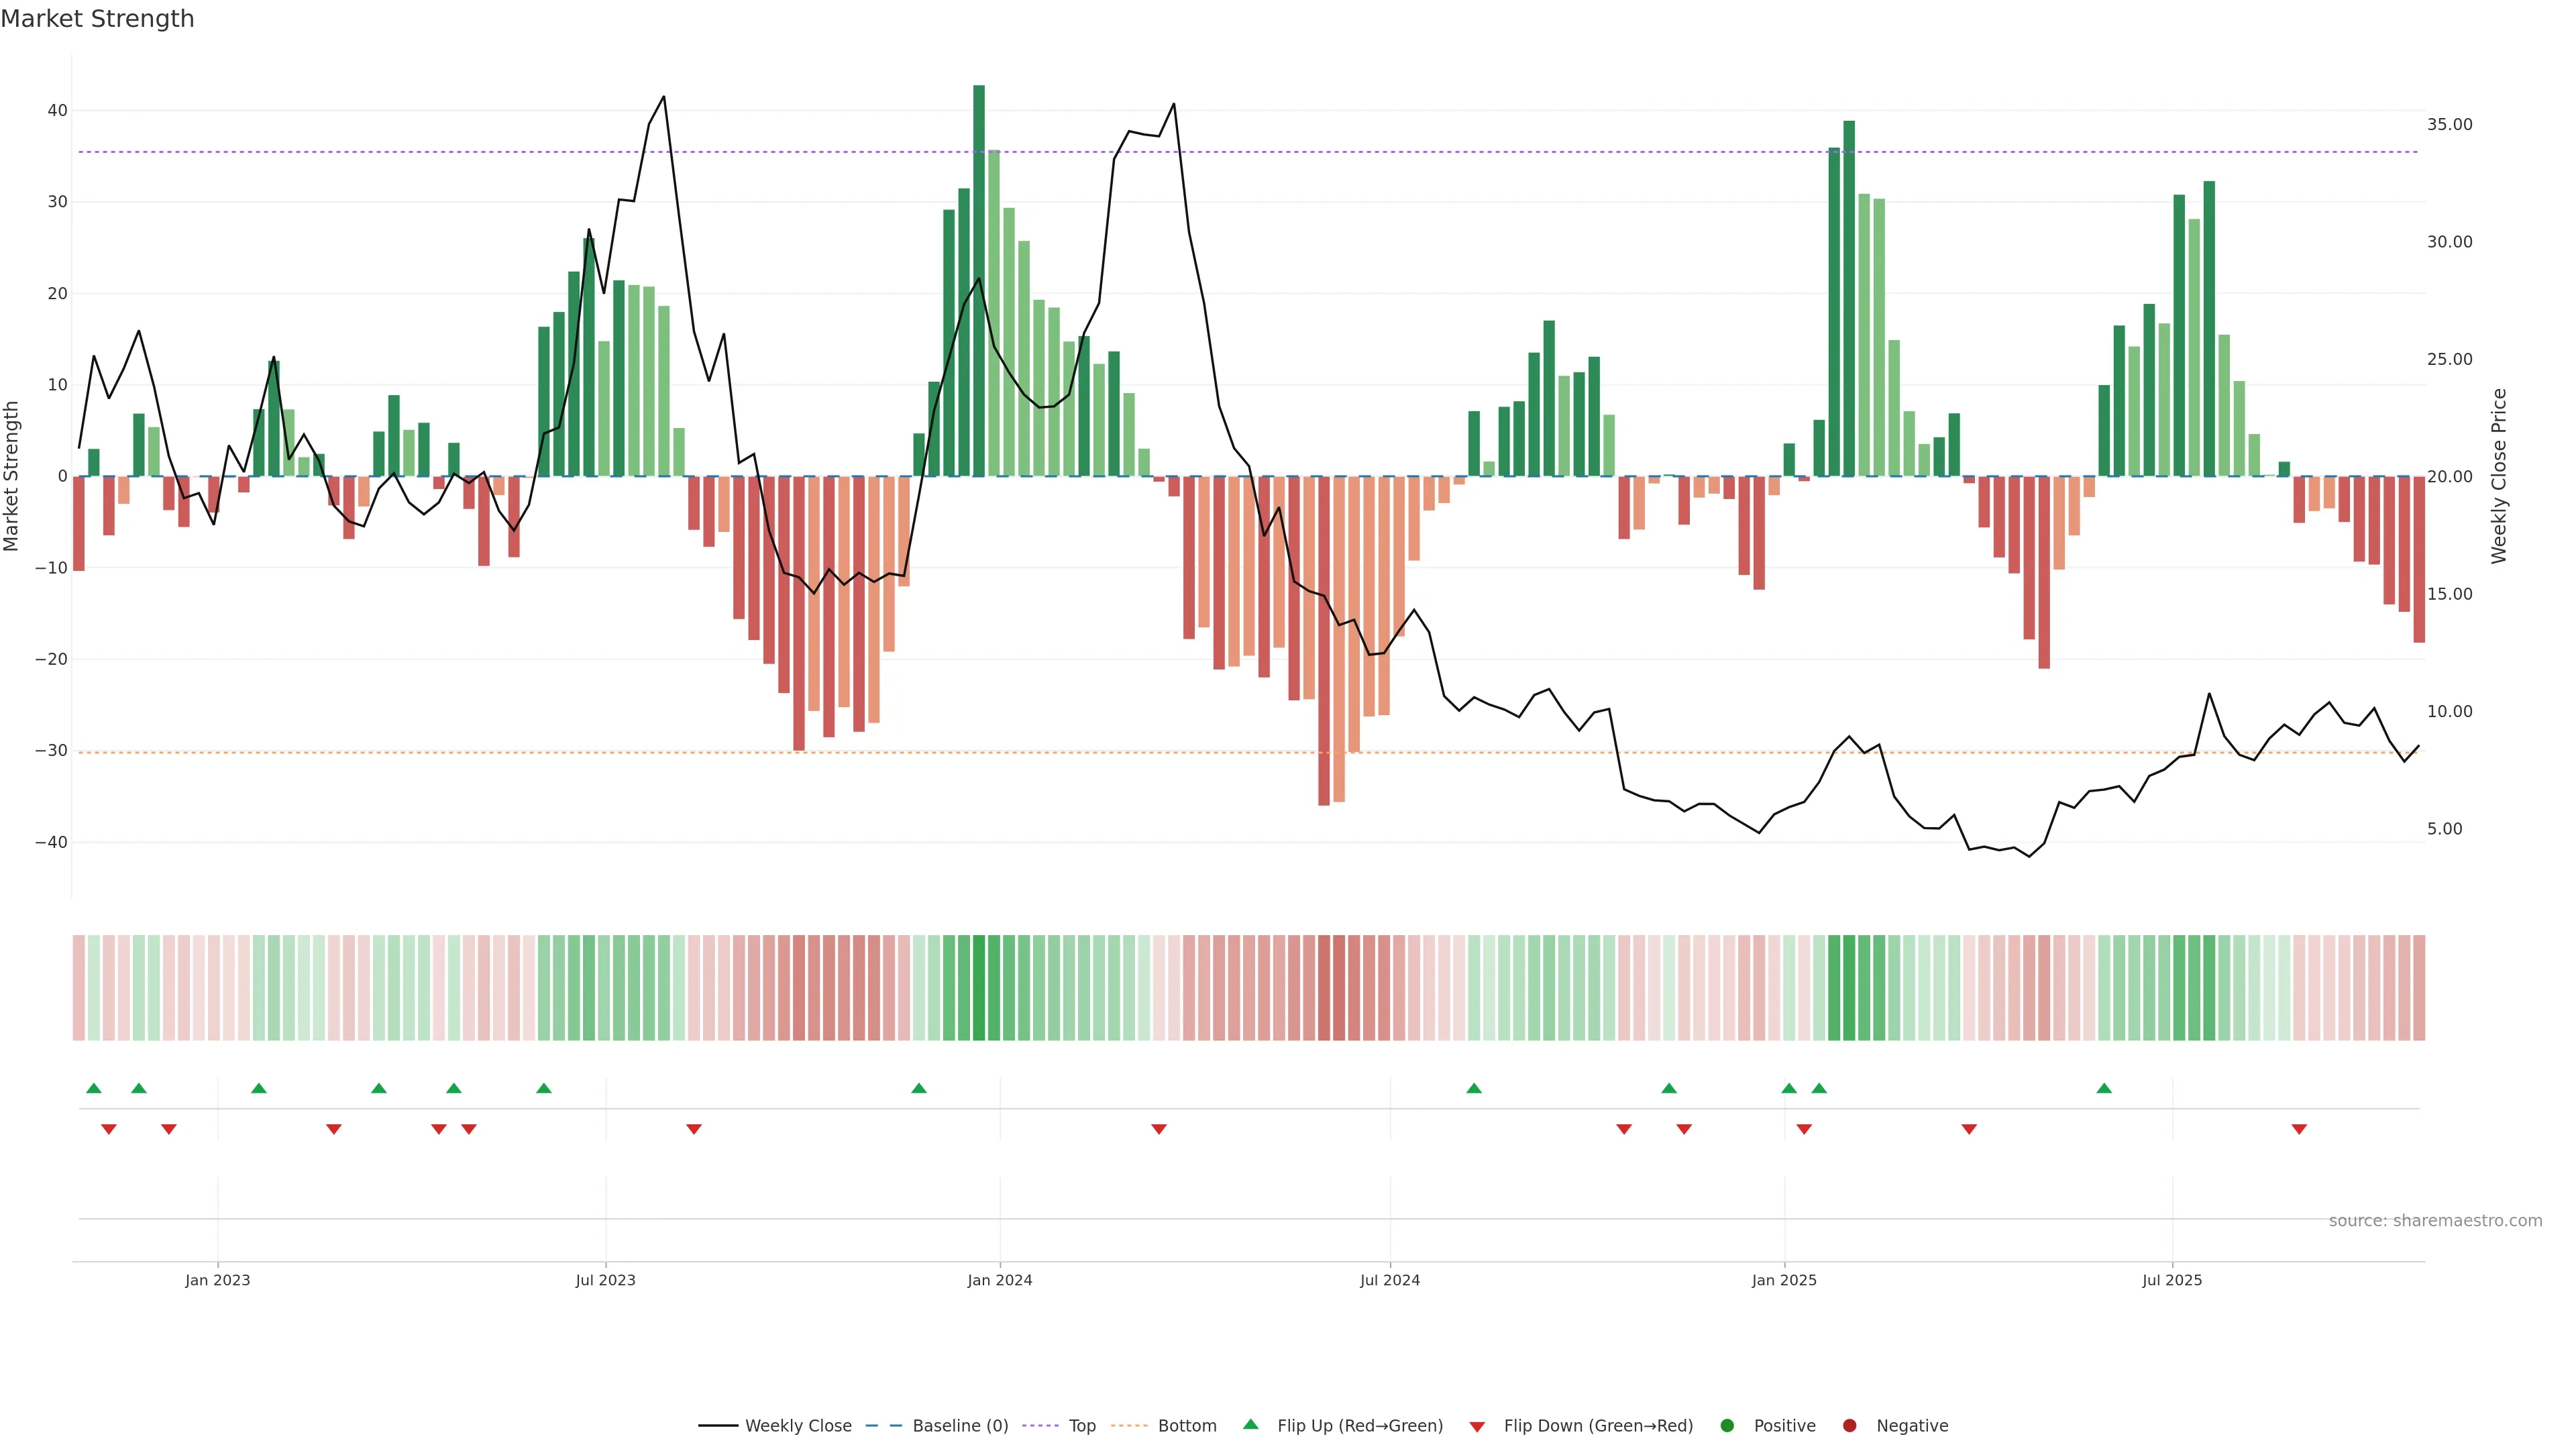Click the first green flip-up triangle marker
Screen dimensions: 2576x1449
point(94,1088)
